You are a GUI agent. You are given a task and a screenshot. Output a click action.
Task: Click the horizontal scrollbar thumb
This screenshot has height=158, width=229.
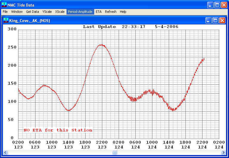tap(114, 153)
